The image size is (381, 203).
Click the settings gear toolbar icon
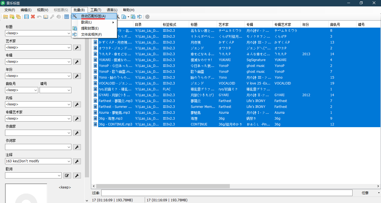tap(147, 17)
